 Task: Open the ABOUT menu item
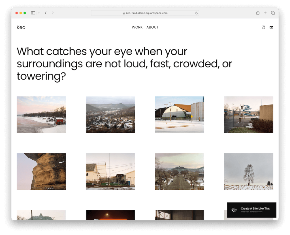[x=152, y=27]
